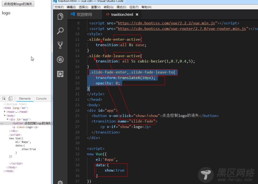Open the Source Control view
The width and height of the screenshot is (258, 184).
coord(60,45)
